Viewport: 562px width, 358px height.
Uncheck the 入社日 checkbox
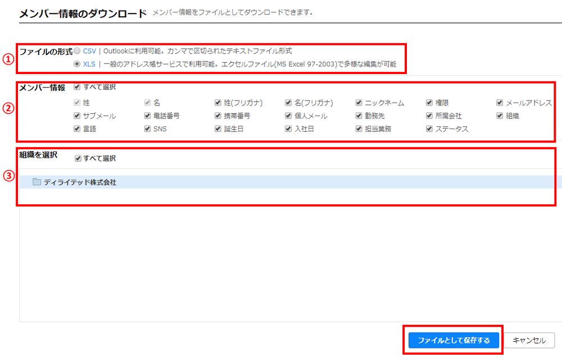pos(288,129)
